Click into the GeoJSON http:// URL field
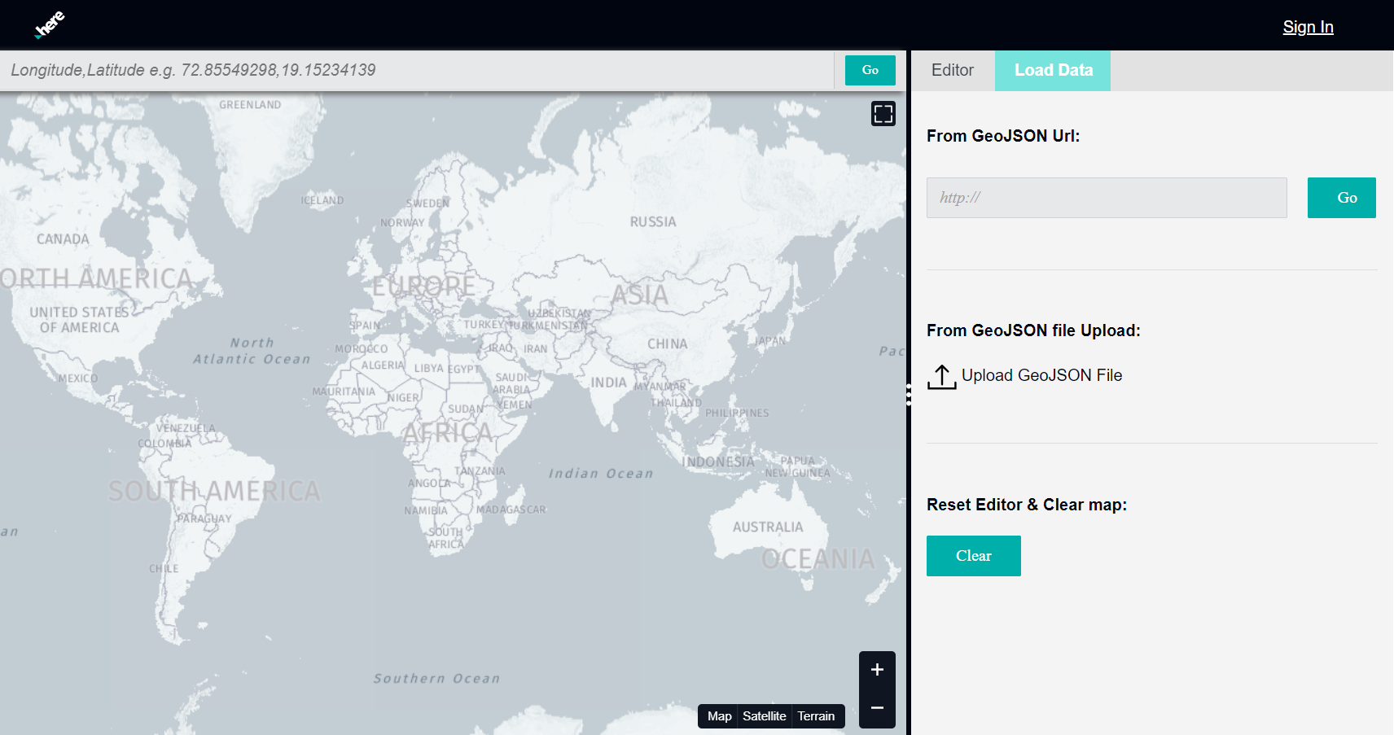This screenshot has width=1394, height=735. point(1106,198)
